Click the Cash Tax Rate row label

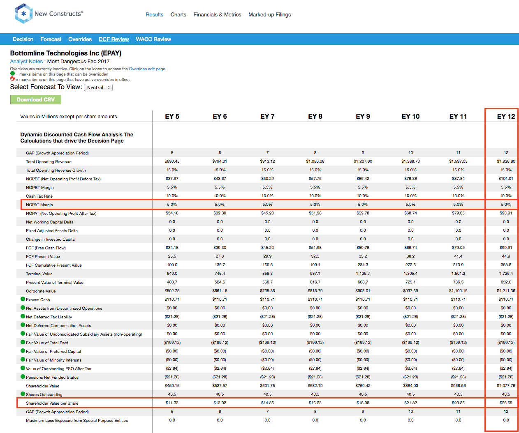coord(39,196)
